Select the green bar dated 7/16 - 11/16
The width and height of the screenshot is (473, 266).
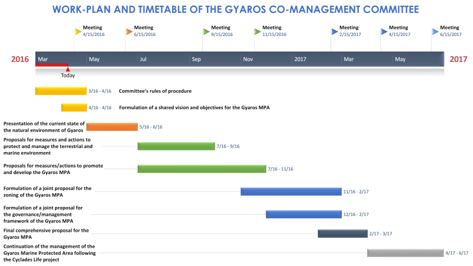tap(202, 169)
